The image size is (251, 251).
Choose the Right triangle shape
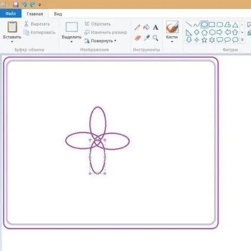[x=189, y=32]
